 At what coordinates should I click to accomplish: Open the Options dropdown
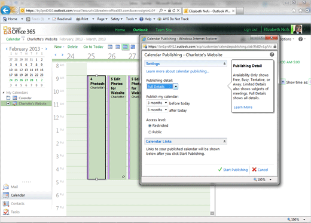[287, 39]
